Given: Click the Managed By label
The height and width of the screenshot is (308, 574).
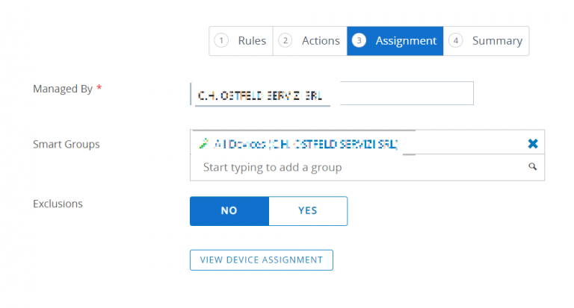Looking at the screenshot, I should [x=63, y=89].
